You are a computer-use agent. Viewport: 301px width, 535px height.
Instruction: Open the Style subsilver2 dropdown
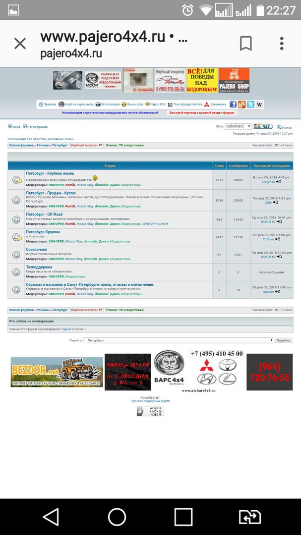point(238,127)
